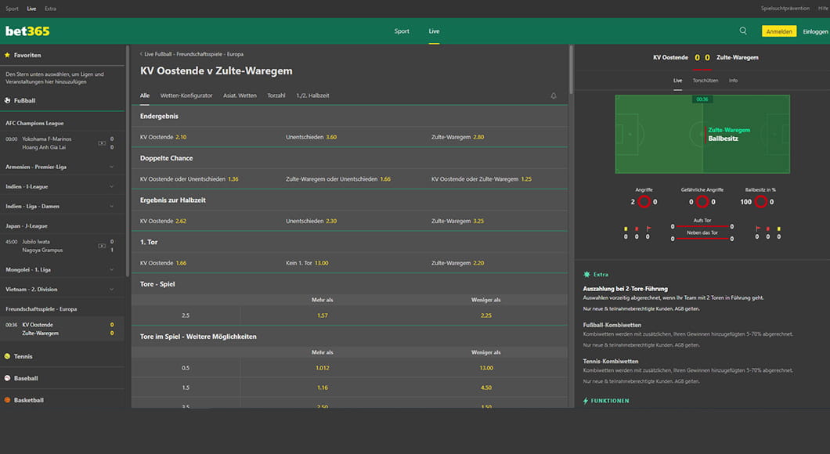Collapse the Doppelte Chance market
The width and height of the screenshot is (830, 454).
(x=349, y=158)
